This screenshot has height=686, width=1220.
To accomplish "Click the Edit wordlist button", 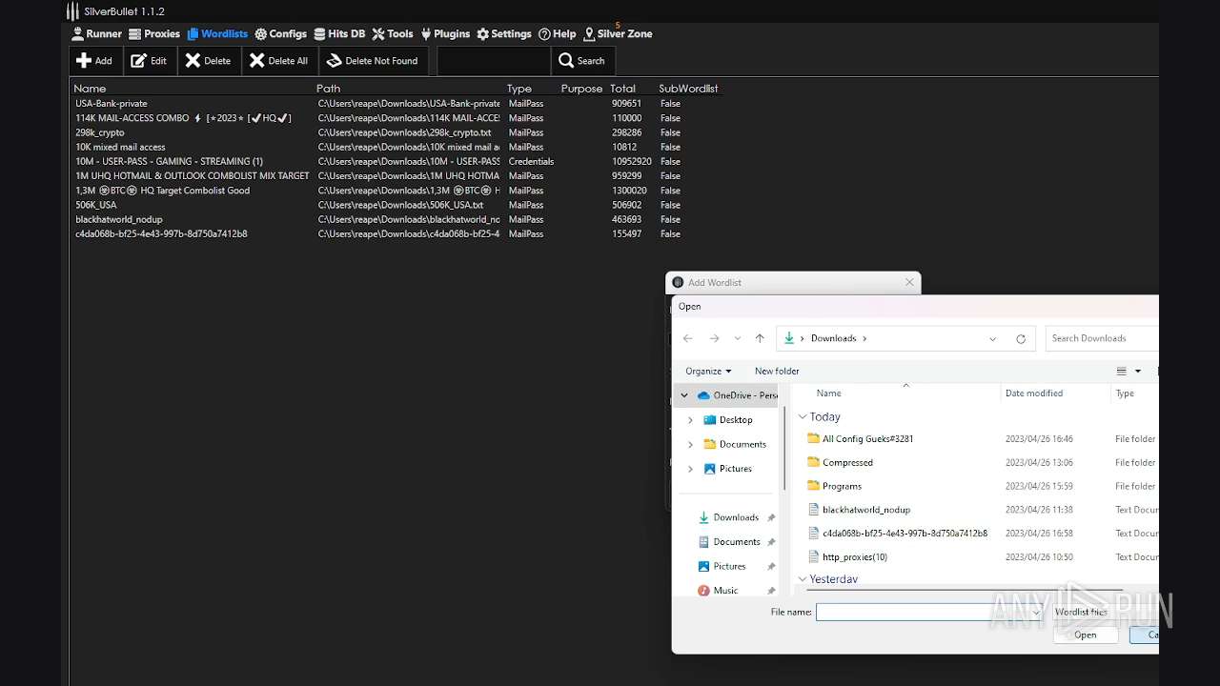I will [x=149, y=60].
